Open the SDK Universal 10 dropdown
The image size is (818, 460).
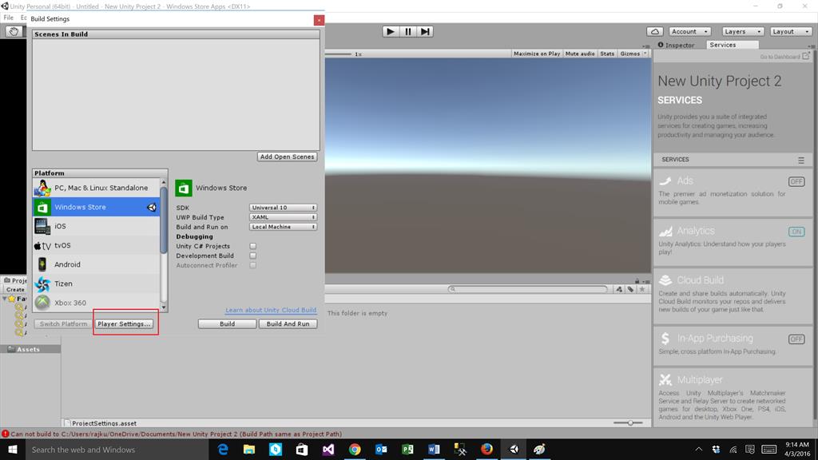tap(283, 208)
